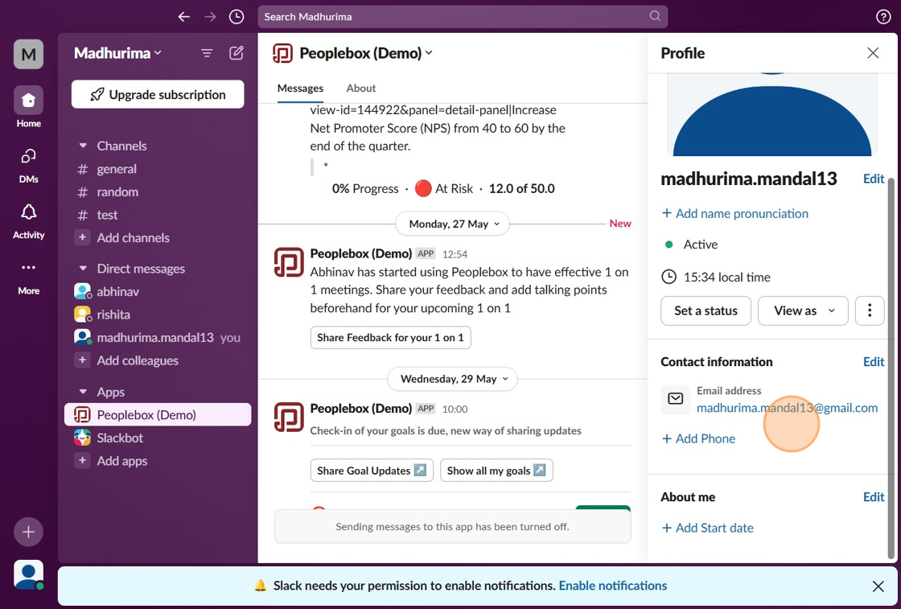Open Home in the left rail
The width and height of the screenshot is (901, 609).
[29, 108]
